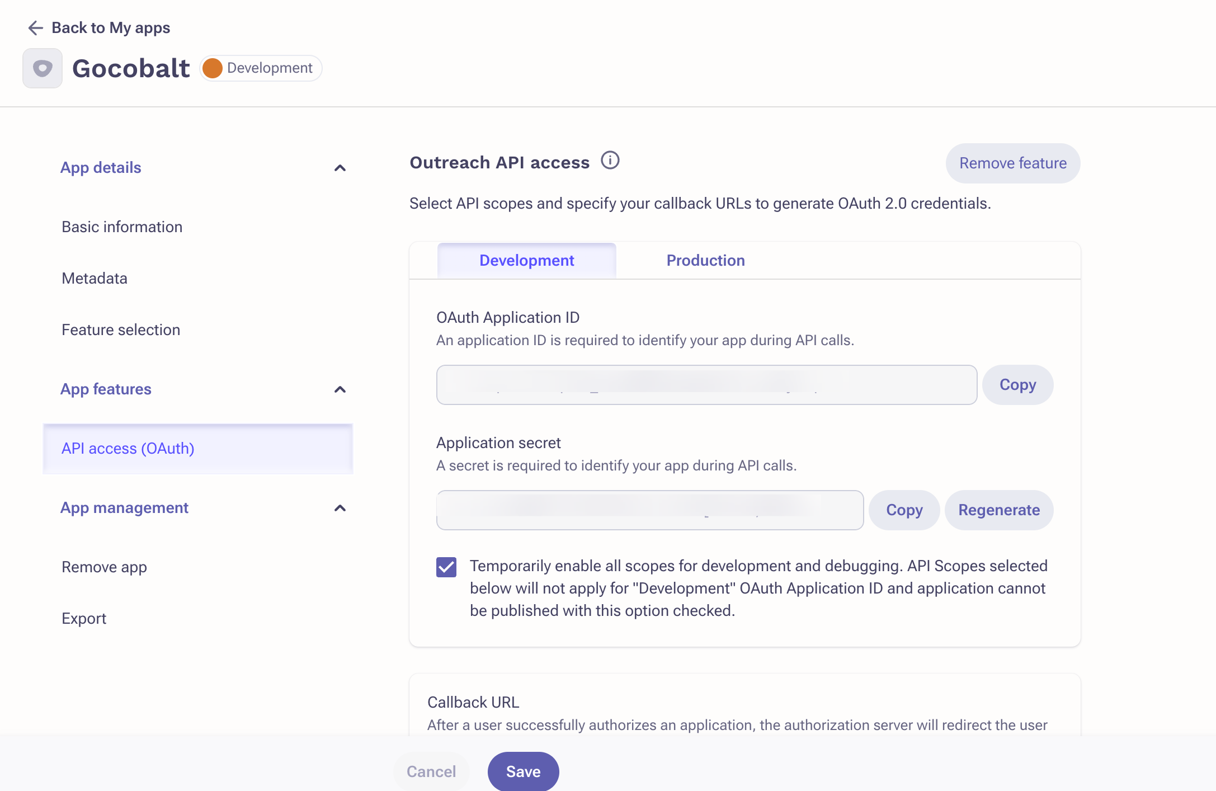Screen dimensions: 1216x791
Task: Click the Gocobalt app logo icon
Action: tap(43, 68)
